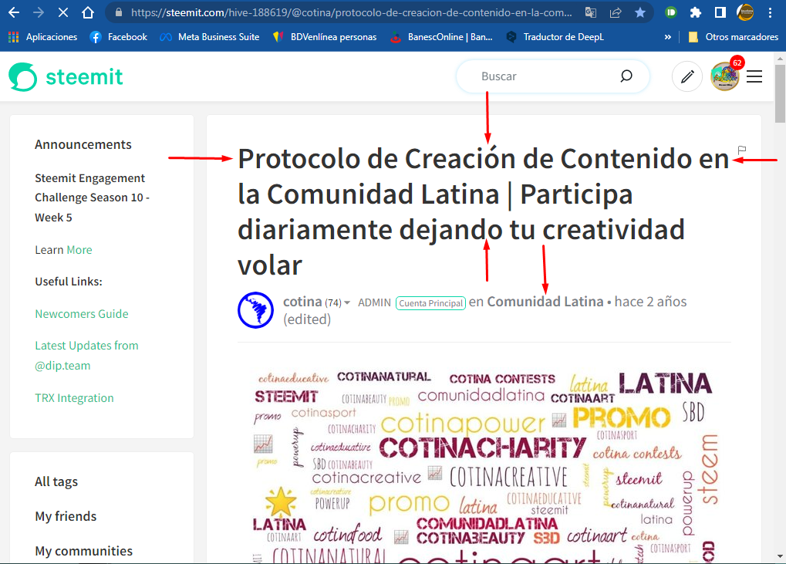The width and height of the screenshot is (786, 564).
Task: Select My communities in the sidebar
Action: pos(84,551)
